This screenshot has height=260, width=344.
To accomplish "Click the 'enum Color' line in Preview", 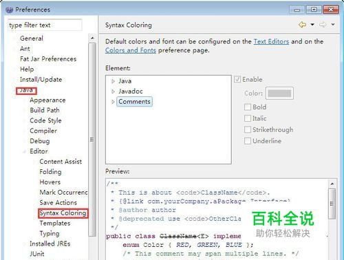I will 188,245.
